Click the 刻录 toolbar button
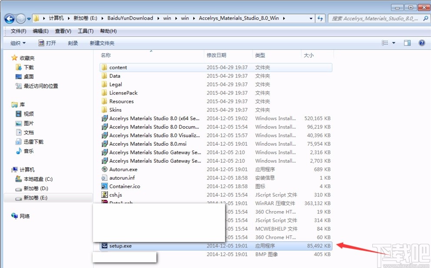The width and height of the screenshot is (431, 268). point(73,43)
